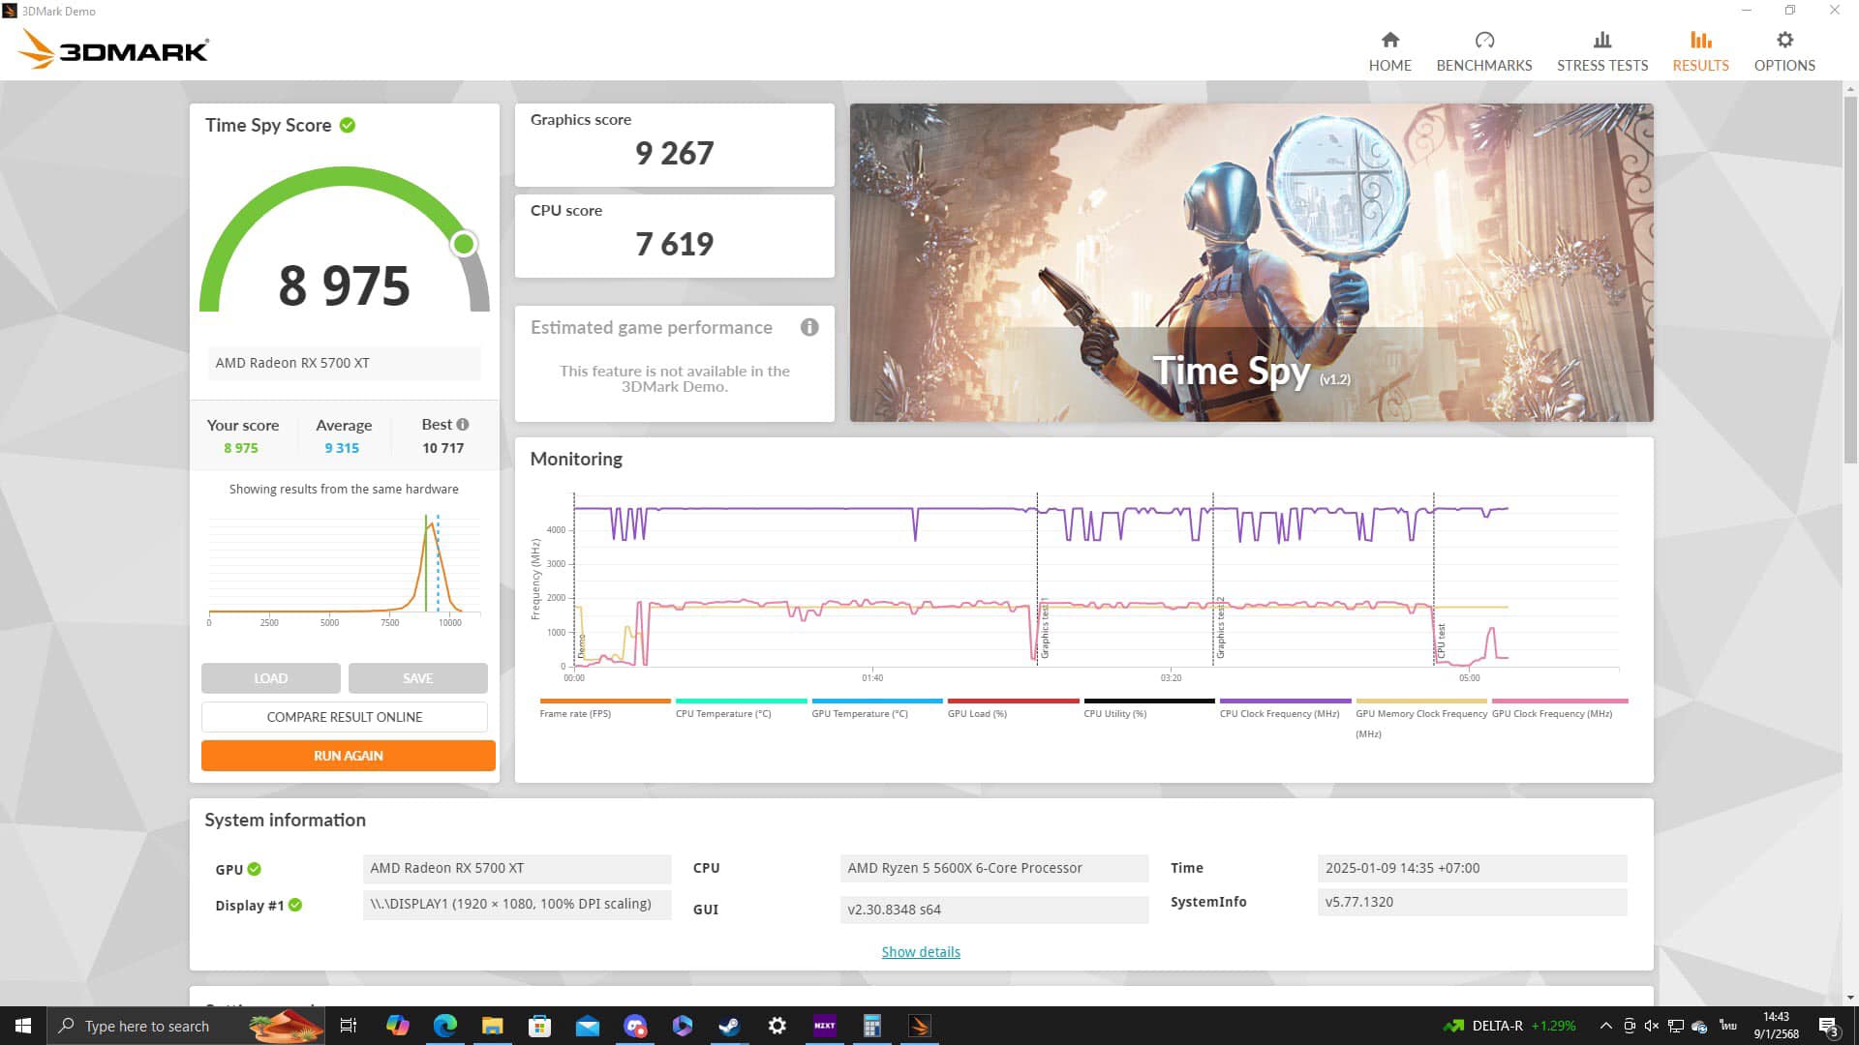Viewport: 1859px width, 1045px height.
Task: Go to the Benchmarks section
Action: pos(1483,50)
